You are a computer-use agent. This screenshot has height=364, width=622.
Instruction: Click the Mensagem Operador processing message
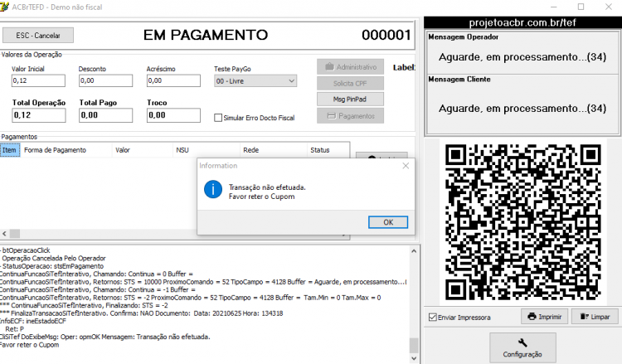pyautogui.click(x=522, y=57)
